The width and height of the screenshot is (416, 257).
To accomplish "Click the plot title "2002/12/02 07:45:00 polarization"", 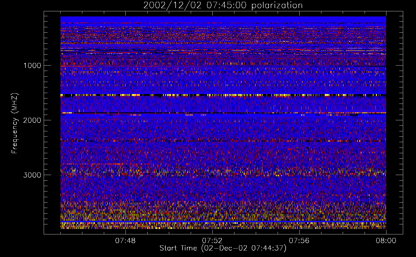I will [x=223, y=5].
